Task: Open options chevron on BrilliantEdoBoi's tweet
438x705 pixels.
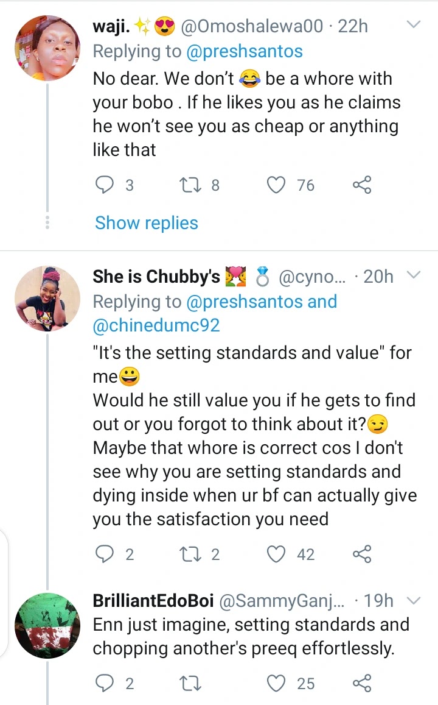Action: 413,601
